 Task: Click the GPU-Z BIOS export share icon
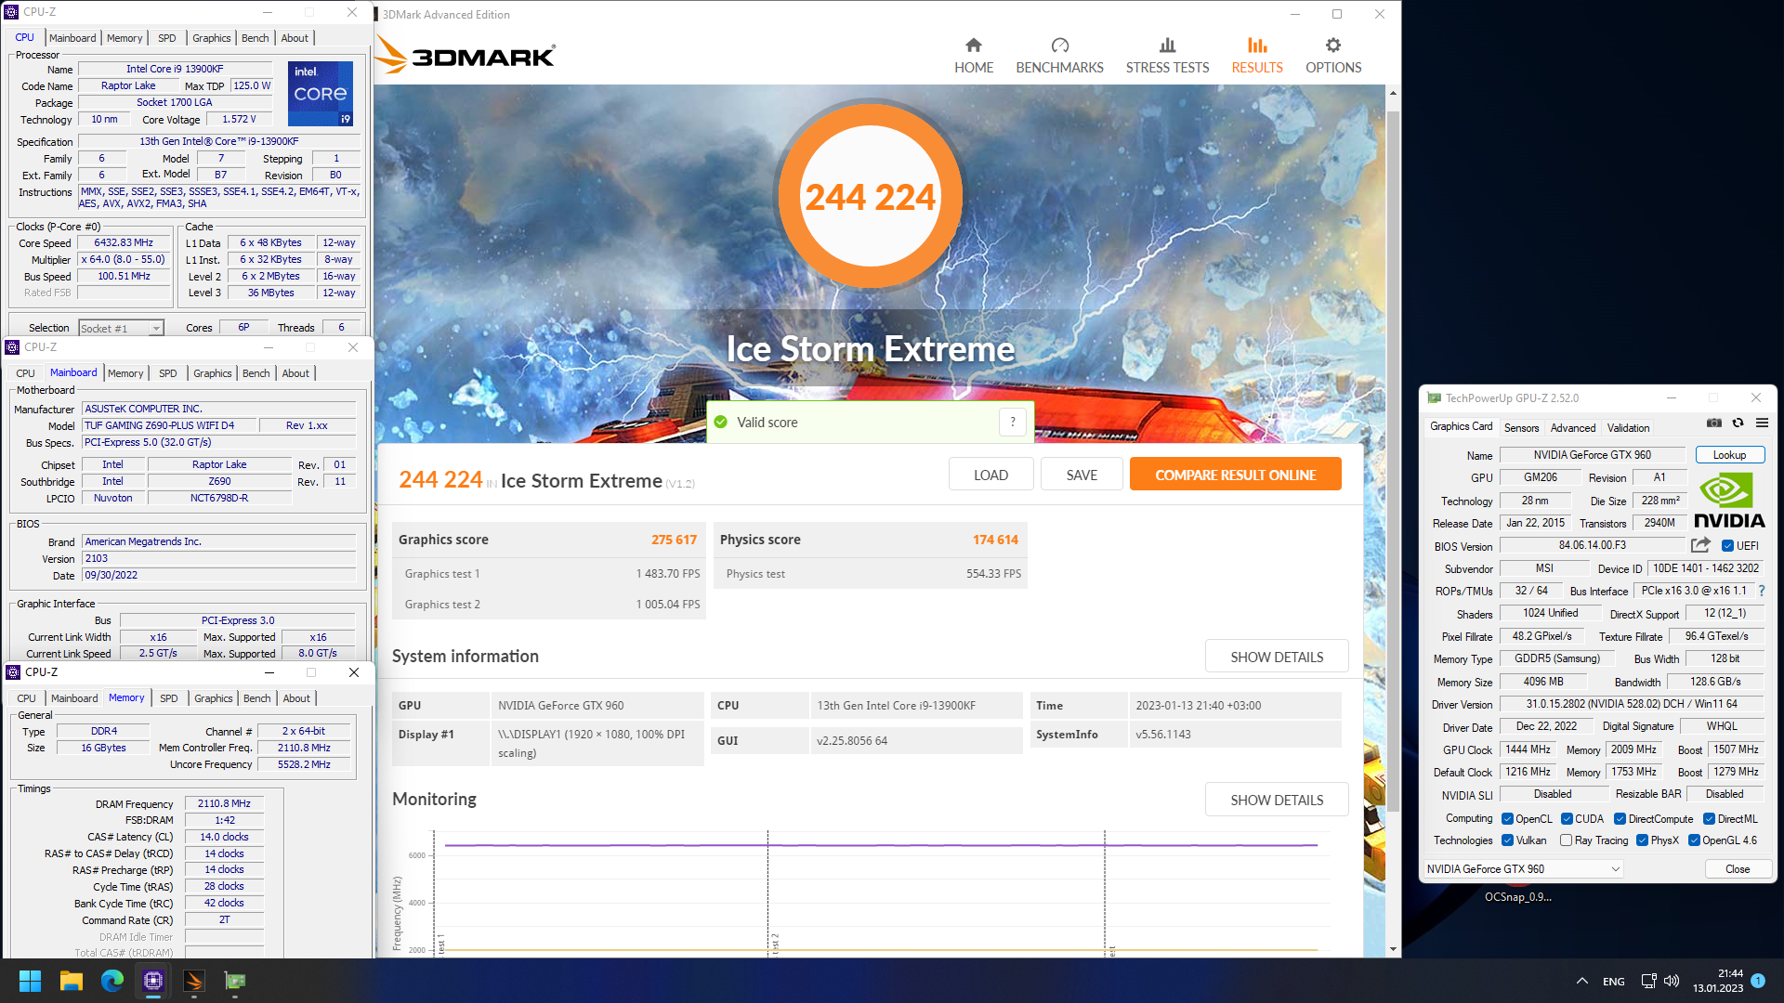(x=1700, y=545)
